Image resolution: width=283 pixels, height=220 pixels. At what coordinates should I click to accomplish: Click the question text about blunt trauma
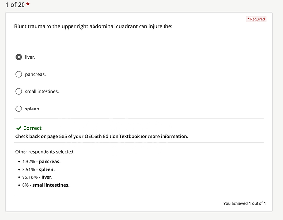point(94,27)
